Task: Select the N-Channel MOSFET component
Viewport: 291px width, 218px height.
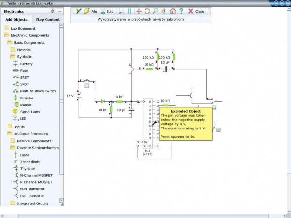Action: (x=33, y=175)
